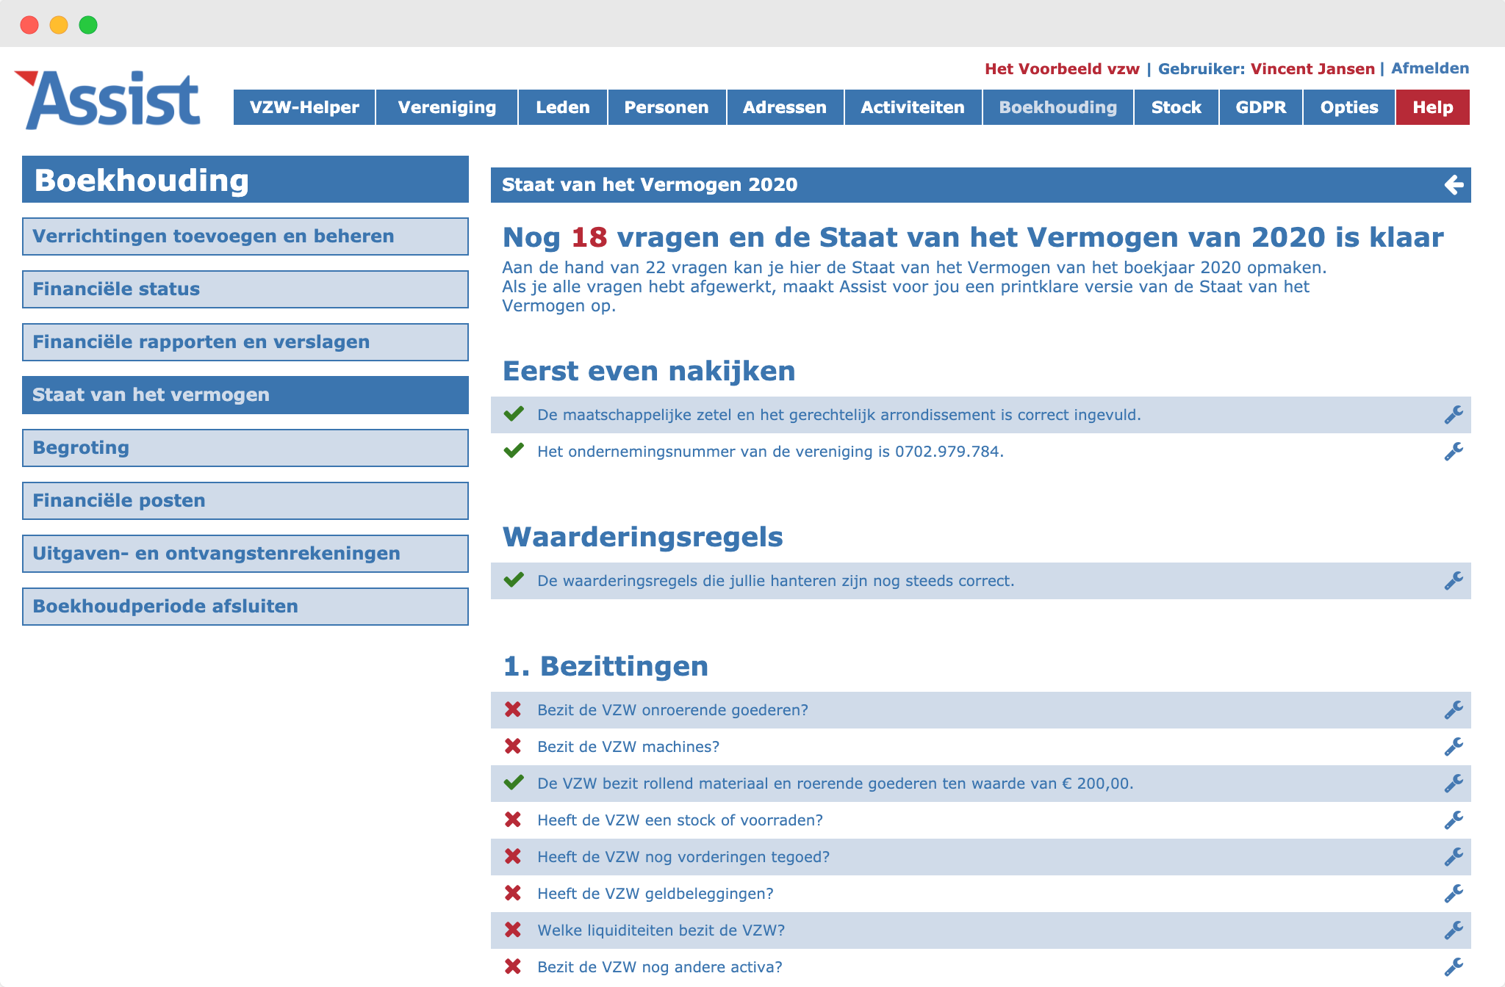This screenshot has height=987, width=1505.
Task: Click red cross beside vorderingen tegoed
Action: 513,856
